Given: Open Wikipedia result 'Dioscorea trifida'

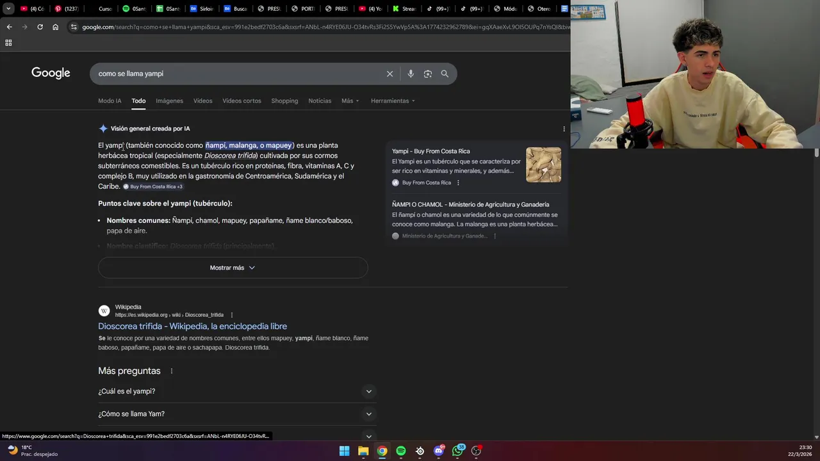Looking at the screenshot, I should click(192, 326).
